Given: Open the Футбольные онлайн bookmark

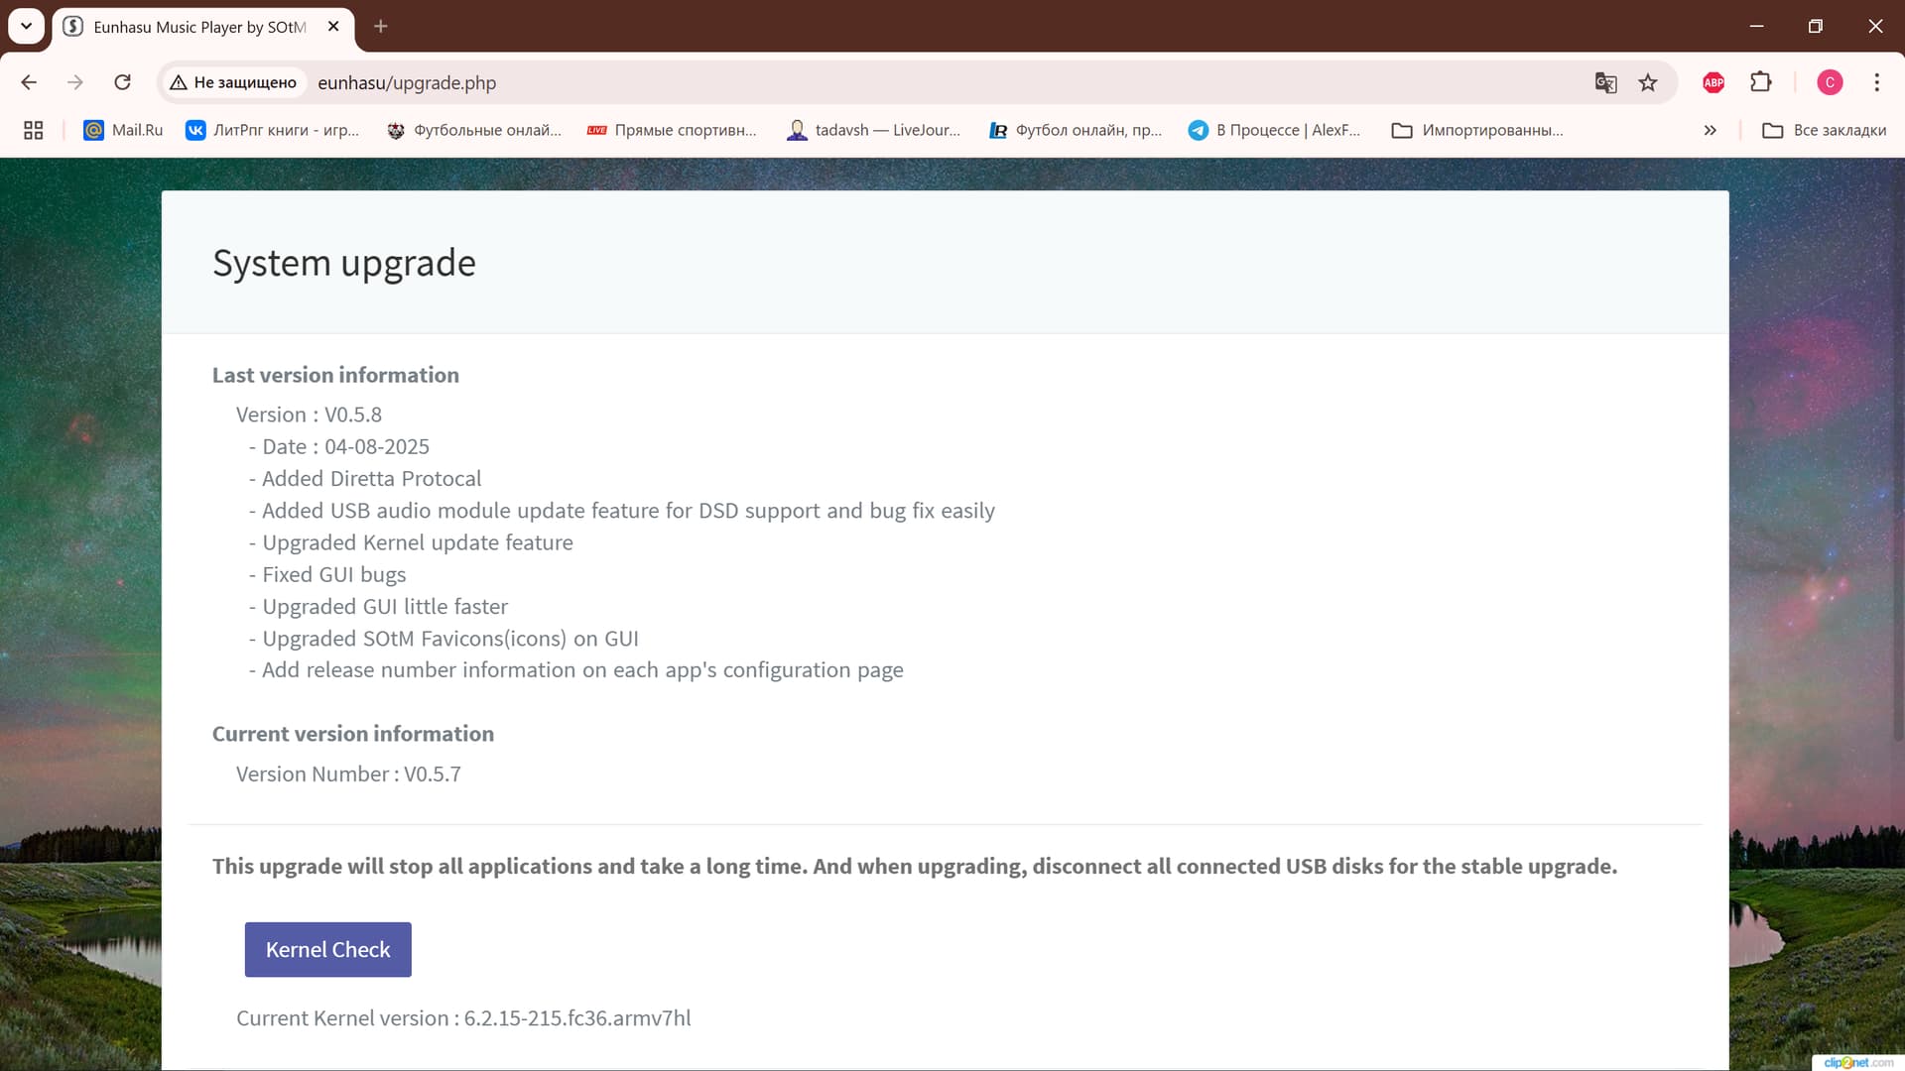Looking at the screenshot, I should point(474,130).
